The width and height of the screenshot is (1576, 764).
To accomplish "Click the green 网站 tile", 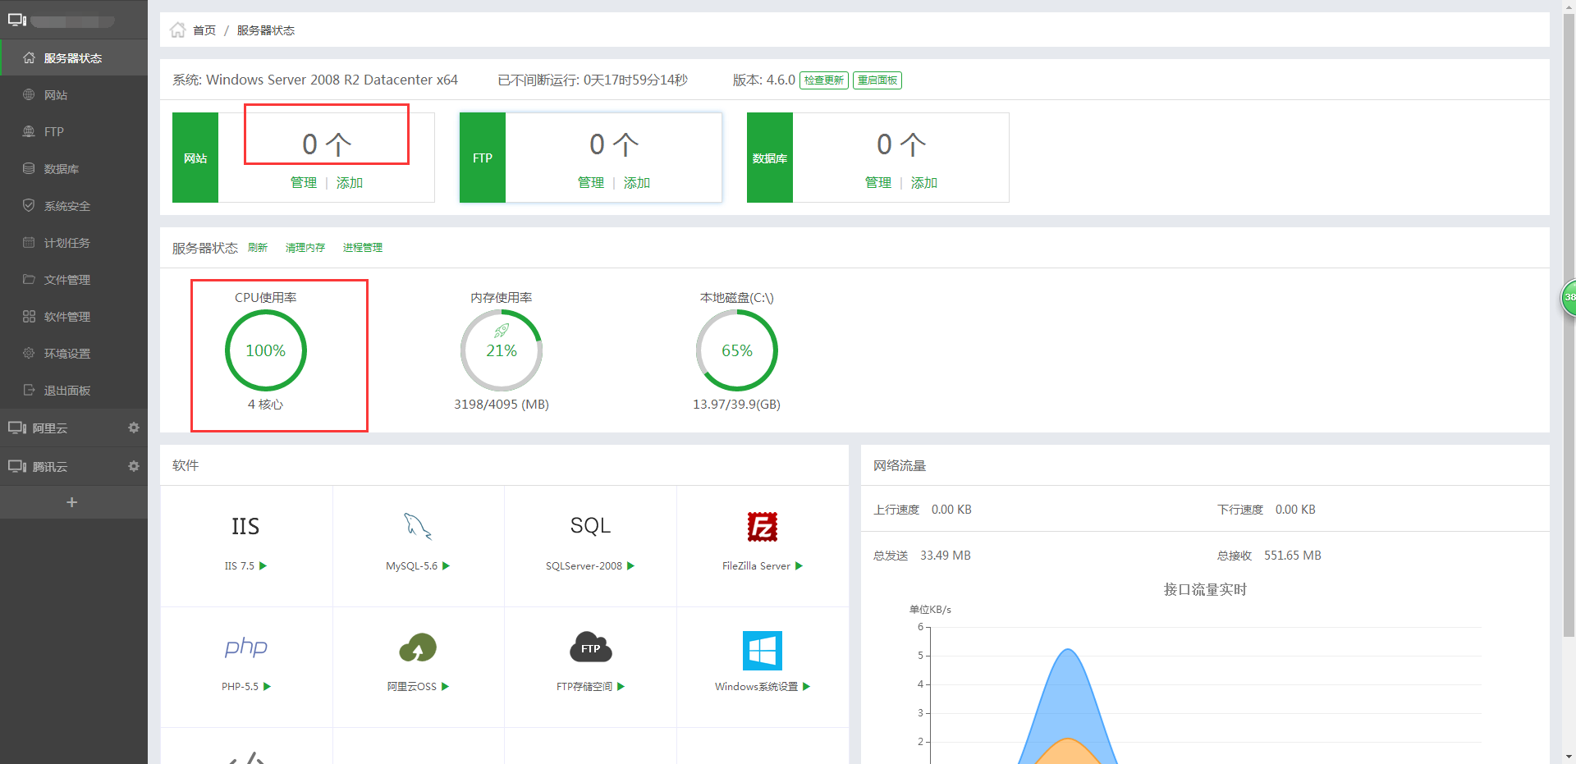I will click(195, 158).
